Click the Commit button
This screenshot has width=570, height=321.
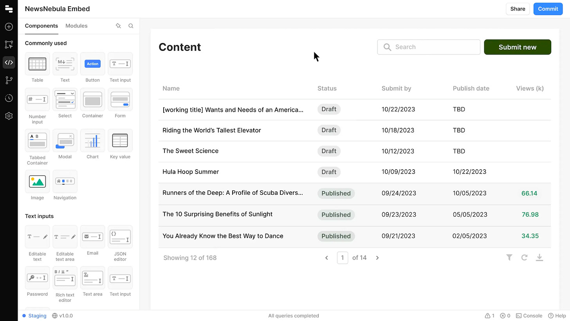click(548, 9)
